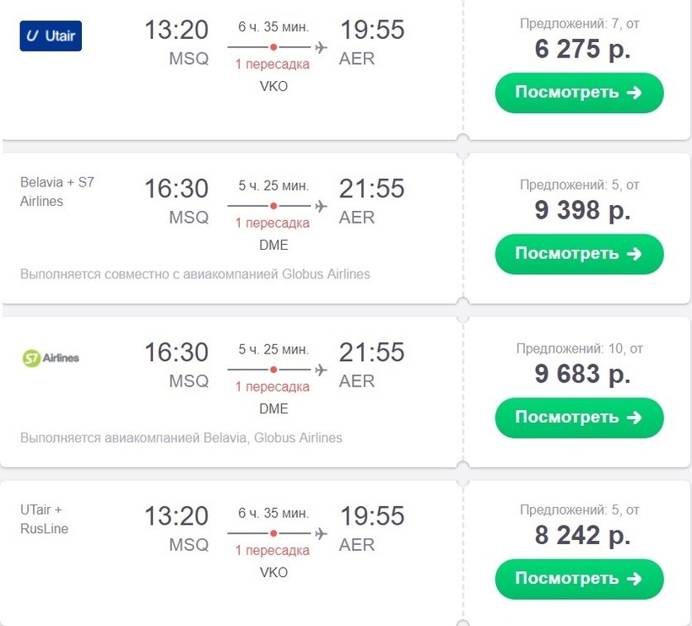This screenshot has width=692, height=626.
Task: Click the VKO layover dot for 6 275 р. flight
Action: 273,47
